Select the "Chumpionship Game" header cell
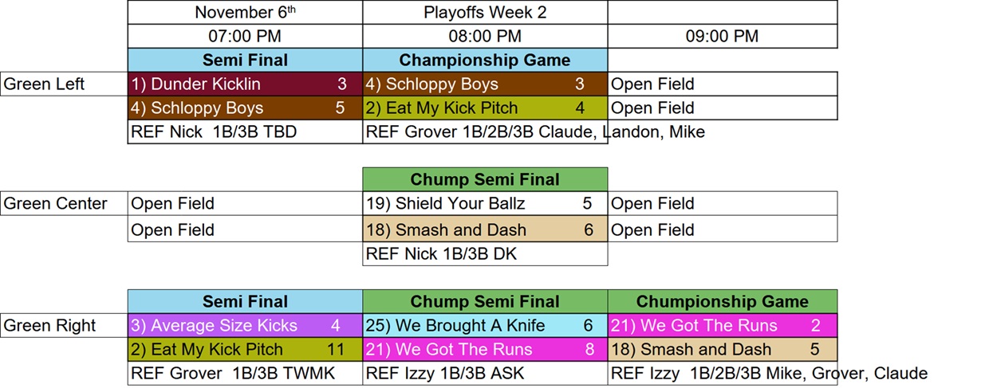989x388 pixels. (722, 302)
